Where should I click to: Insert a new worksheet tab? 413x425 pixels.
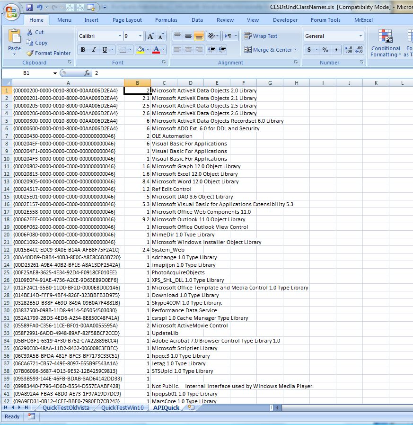[191, 407]
